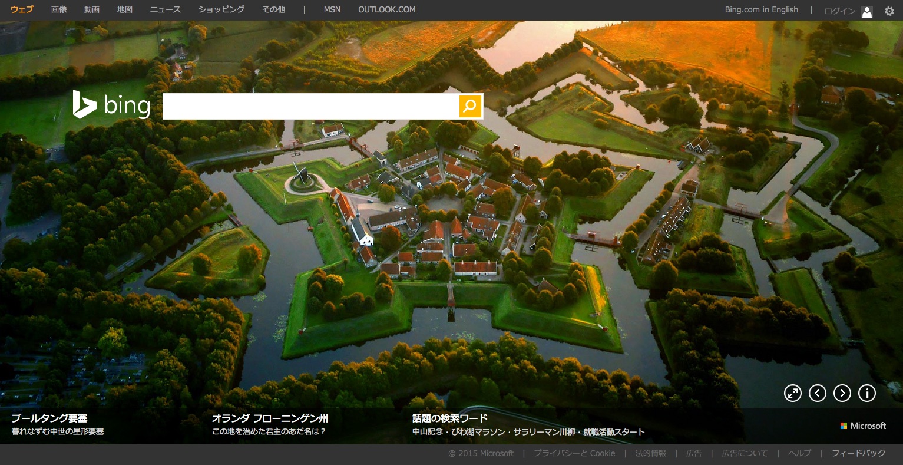Show next background image
903x465 pixels.
point(842,393)
